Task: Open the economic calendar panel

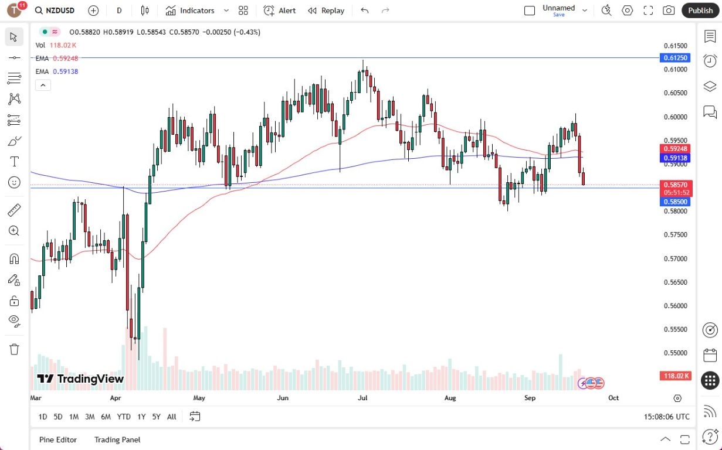Action: pos(710,354)
